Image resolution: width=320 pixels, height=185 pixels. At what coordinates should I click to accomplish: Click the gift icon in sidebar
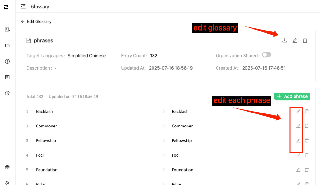[7, 168]
